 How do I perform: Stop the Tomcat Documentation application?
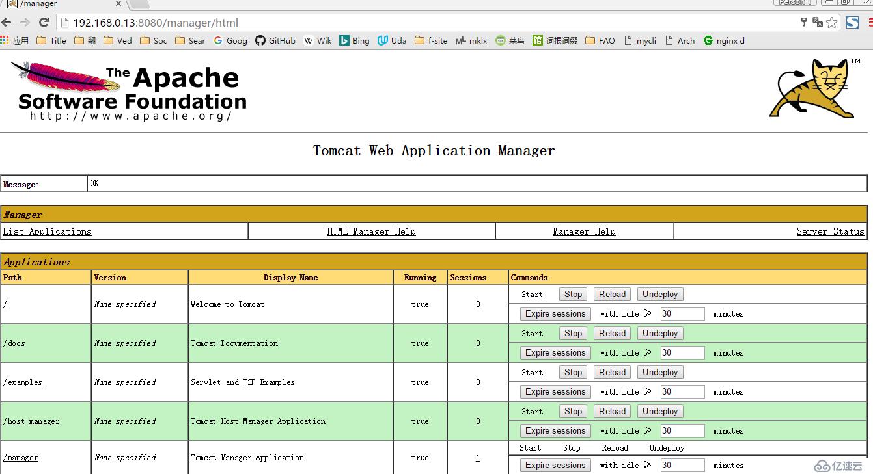(x=573, y=334)
